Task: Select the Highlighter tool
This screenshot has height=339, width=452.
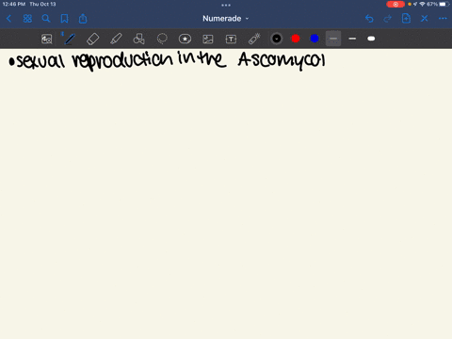Action: pyautogui.click(x=116, y=39)
